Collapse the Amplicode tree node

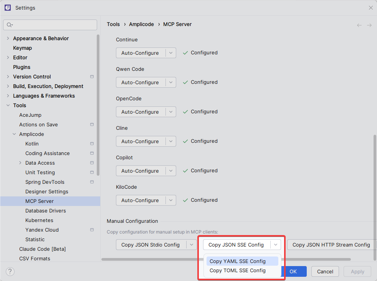(14, 134)
